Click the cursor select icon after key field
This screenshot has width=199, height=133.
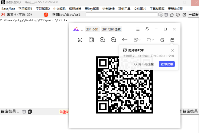[x=161, y=15]
